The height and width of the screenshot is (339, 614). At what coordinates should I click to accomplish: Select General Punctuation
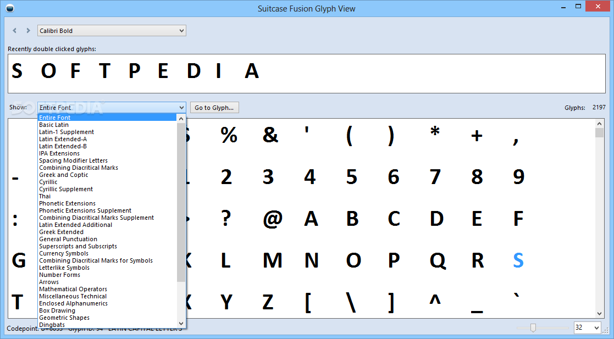pos(107,239)
